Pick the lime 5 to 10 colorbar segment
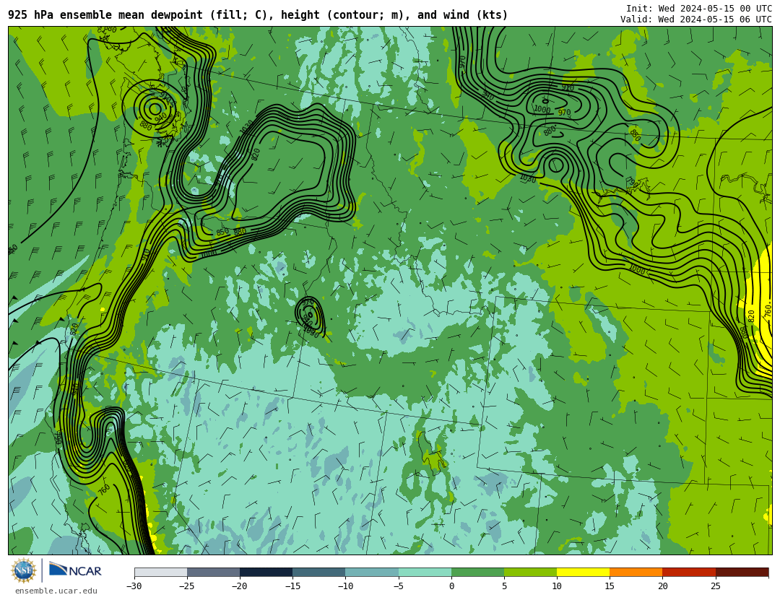 (530, 572)
